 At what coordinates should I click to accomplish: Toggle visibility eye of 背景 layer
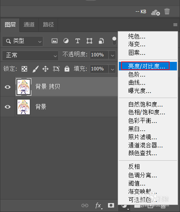(7, 107)
